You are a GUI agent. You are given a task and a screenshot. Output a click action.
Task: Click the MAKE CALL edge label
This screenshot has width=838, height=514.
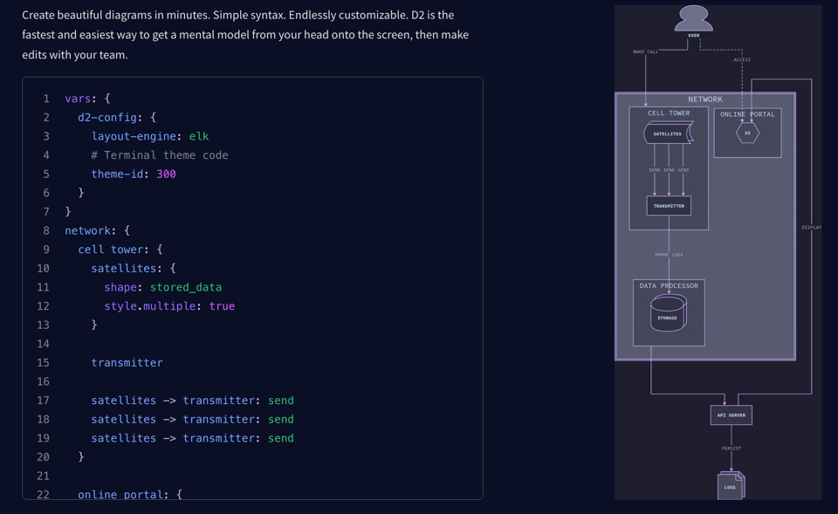coord(647,51)
